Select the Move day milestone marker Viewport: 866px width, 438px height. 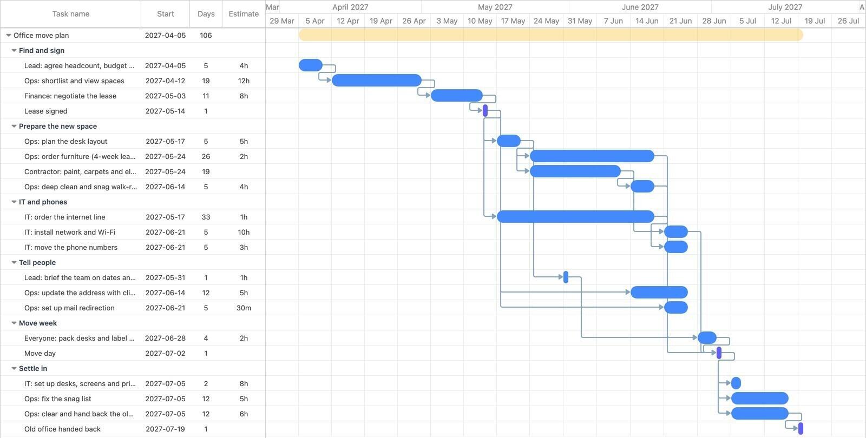(x=719, y=353)
